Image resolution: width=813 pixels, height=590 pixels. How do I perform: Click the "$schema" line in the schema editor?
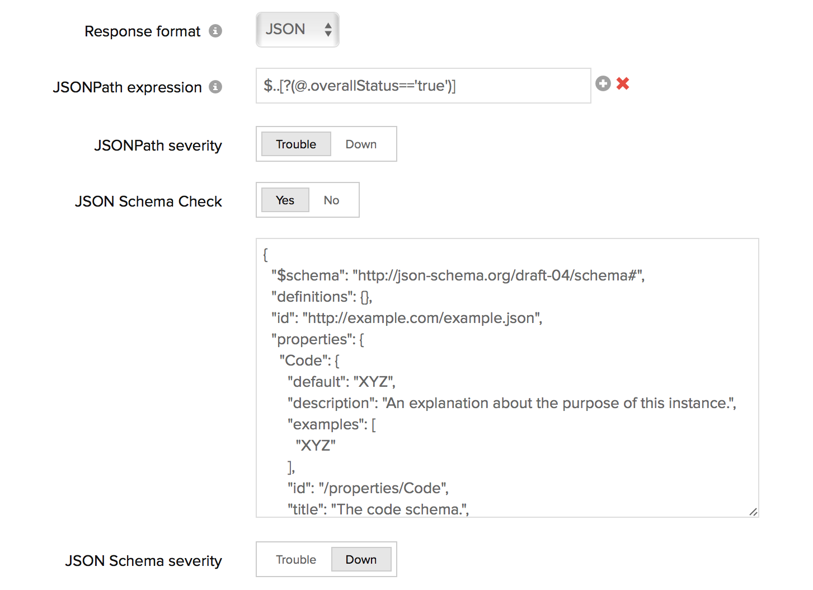pos(458,275)
